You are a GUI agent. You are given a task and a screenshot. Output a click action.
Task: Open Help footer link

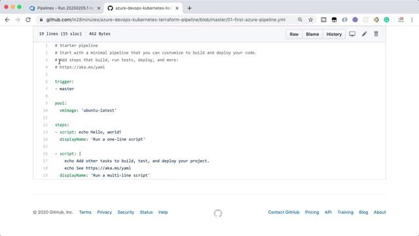click(x=163, y=212)
